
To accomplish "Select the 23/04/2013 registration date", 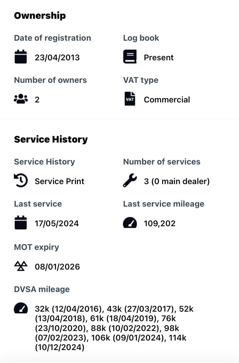I will click(x=57, y=57).
